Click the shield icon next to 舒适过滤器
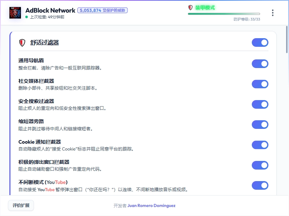Viewport: 289px width, 216px height. (22, 43)
